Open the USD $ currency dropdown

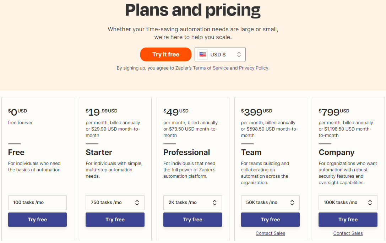[220, 54]
